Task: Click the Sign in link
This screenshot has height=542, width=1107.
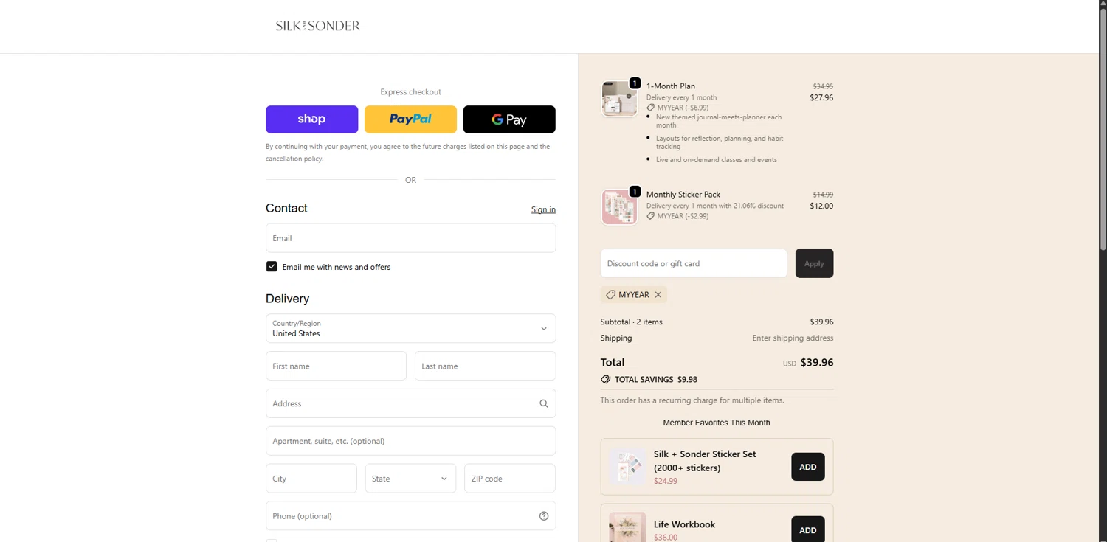Action: click(x=543, y=209)
